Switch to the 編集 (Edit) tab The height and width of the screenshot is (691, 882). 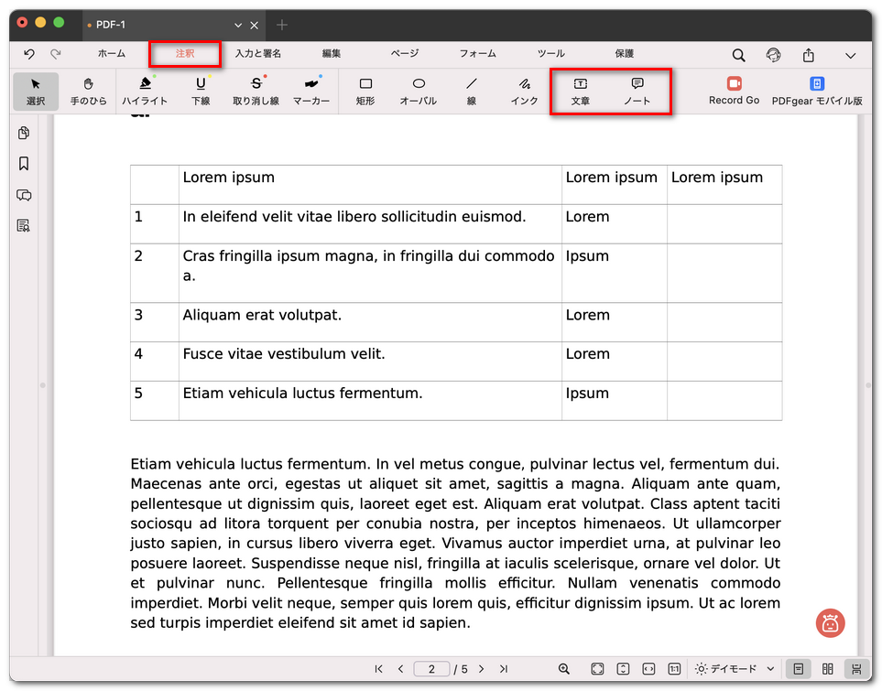[332, 54]
